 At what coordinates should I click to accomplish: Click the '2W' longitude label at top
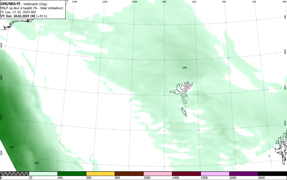254,2
